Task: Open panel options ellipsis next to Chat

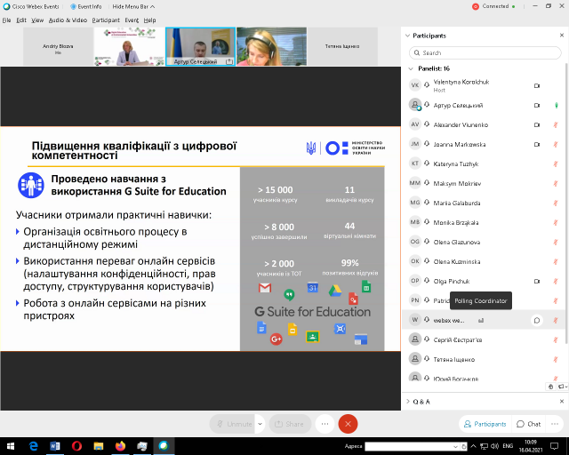Action: pos(555,424)
